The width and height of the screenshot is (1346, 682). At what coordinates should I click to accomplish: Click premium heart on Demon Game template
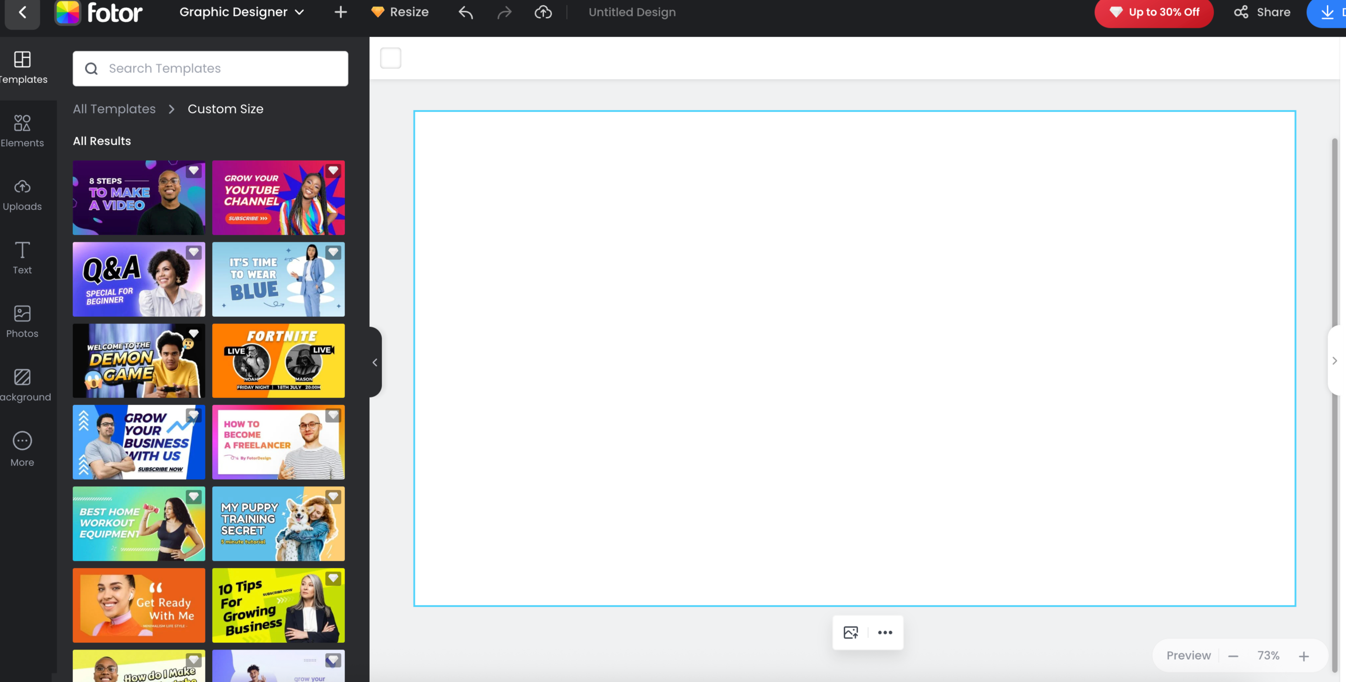[194, 334]
